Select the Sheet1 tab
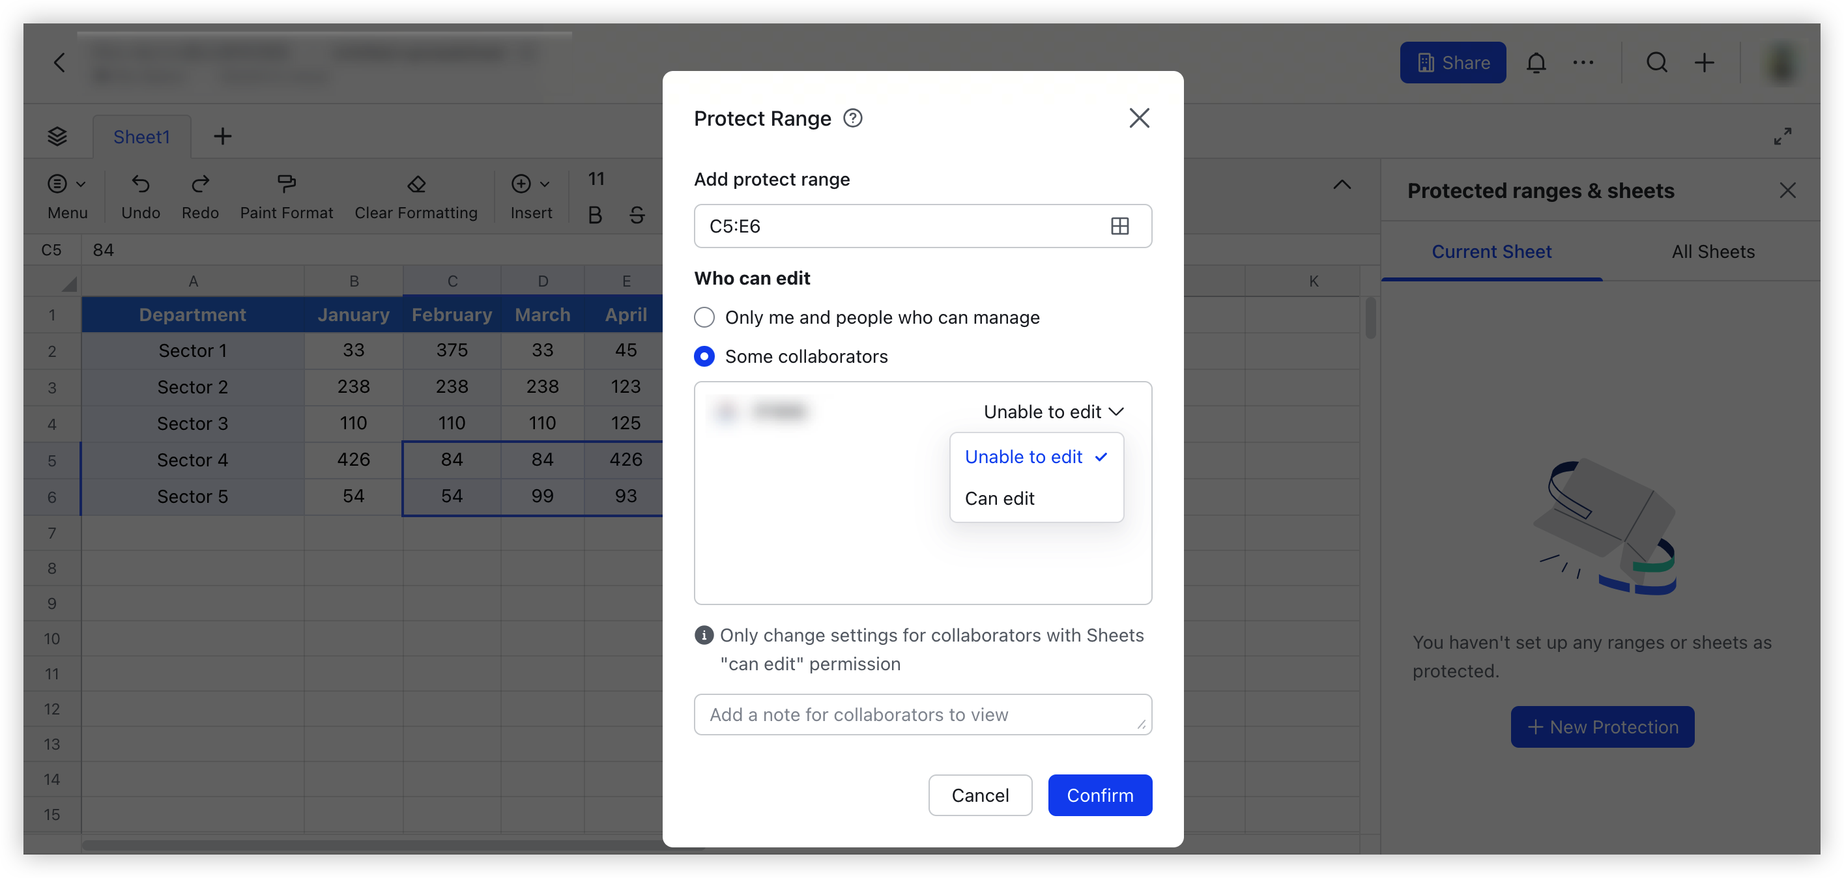The image size is (1844, 878). pos(141,136)
